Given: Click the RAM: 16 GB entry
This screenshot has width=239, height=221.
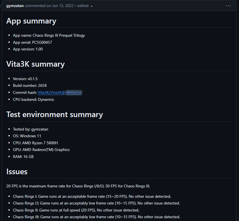Looking at the screenshot, I should pos(23,157).
